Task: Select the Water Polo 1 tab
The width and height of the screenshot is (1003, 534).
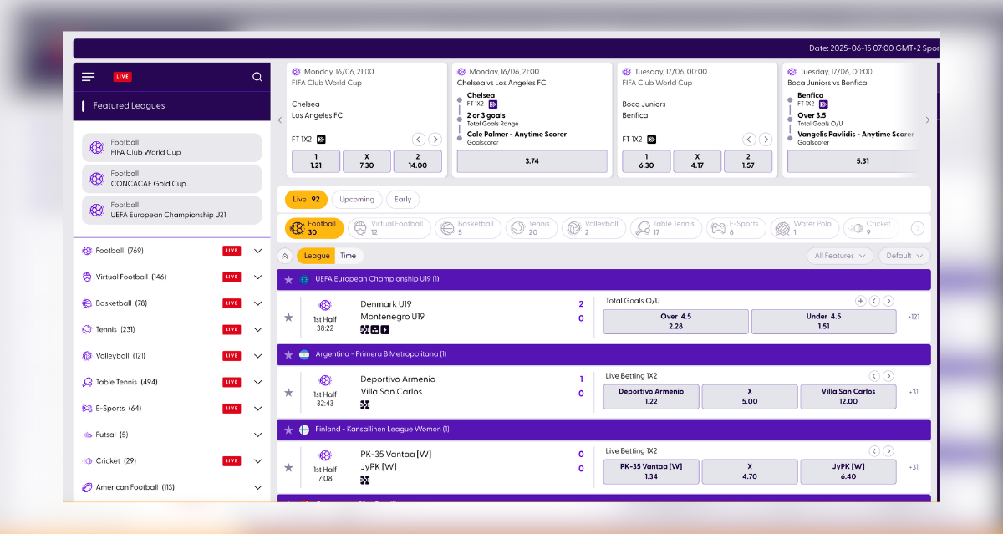Action: 805,228
